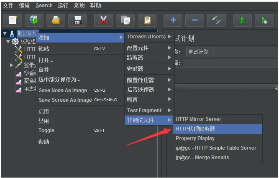Select jp@gc - HTTP Simple Table Server
Screen dimensions: 279x178
[218, 148]
